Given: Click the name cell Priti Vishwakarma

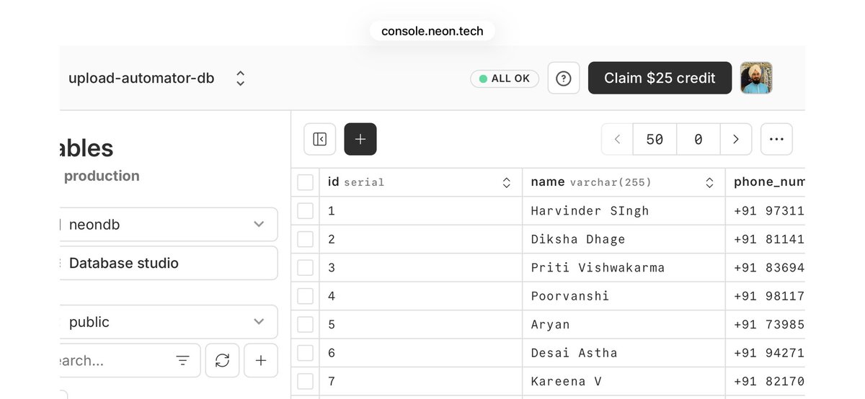Looking at the screenshot, I should click(624, 268).
